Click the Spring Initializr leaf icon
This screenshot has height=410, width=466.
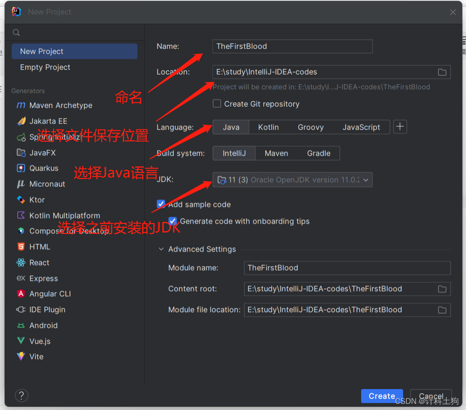21,137
